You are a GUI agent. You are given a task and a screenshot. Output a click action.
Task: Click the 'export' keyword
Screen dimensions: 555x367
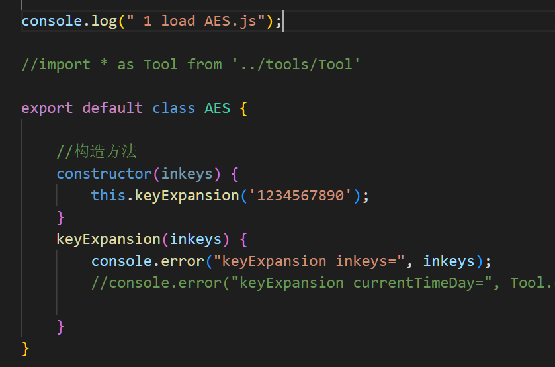click(x=47, y=108)
